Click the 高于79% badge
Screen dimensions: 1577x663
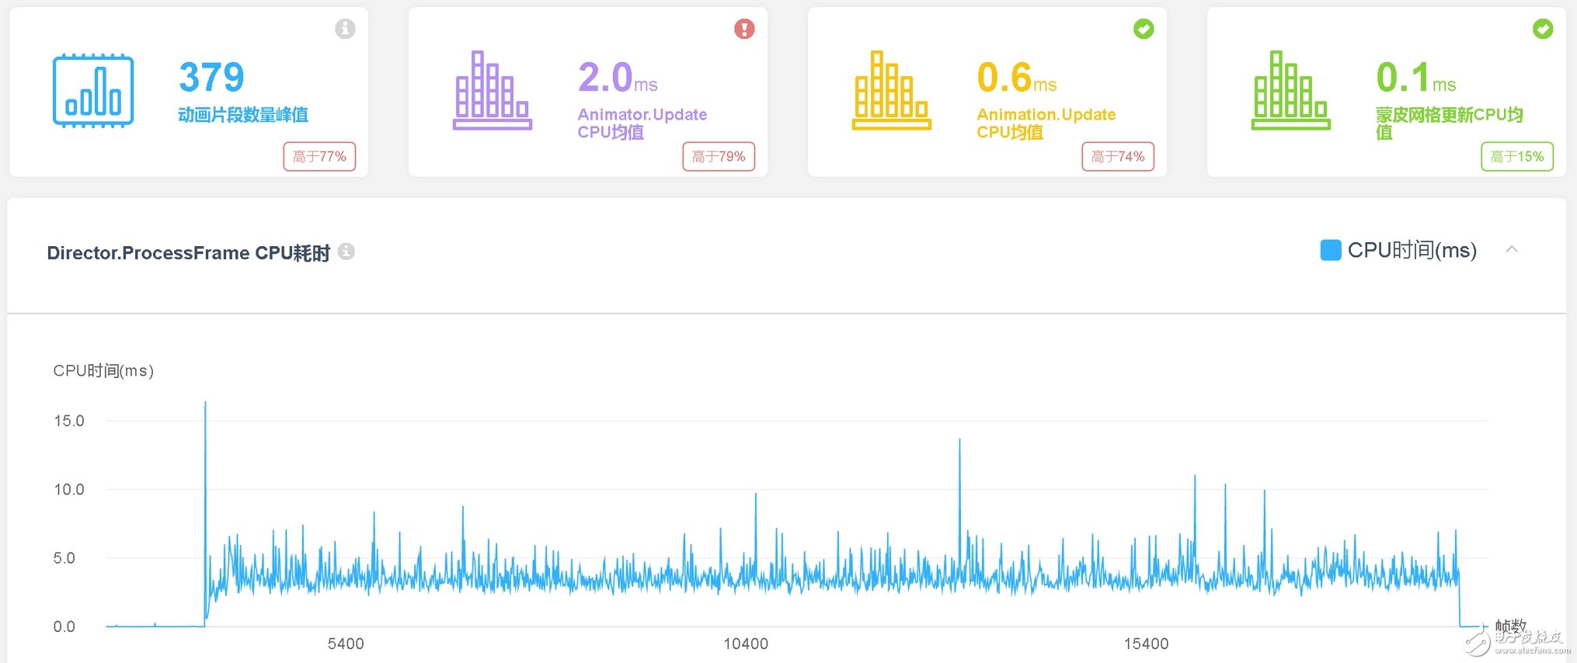click(x=719, y=157)
